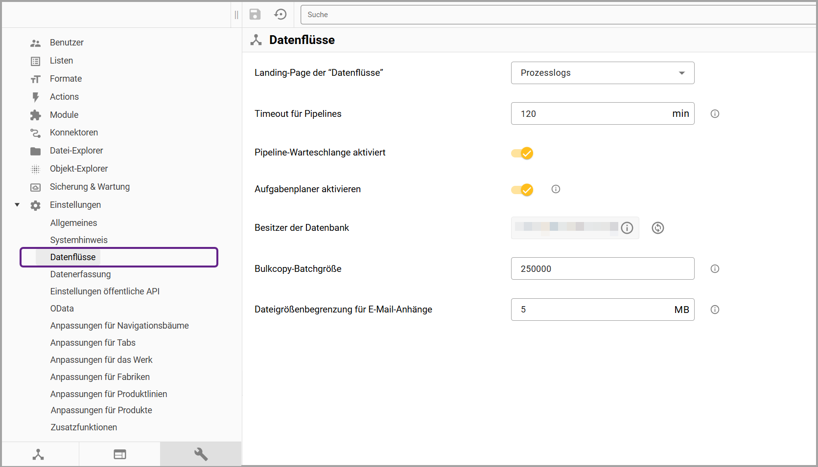Click the Objekt-Explorer grid icon
818x467 pixels.
click(x=35, y=169)
